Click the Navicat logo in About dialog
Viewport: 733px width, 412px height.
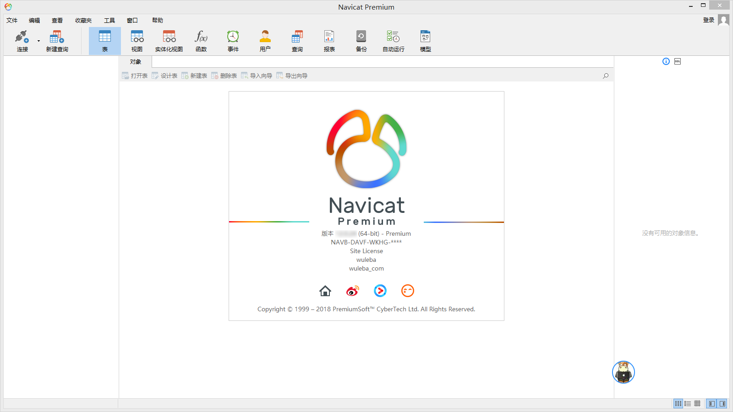tap(366, 149)
